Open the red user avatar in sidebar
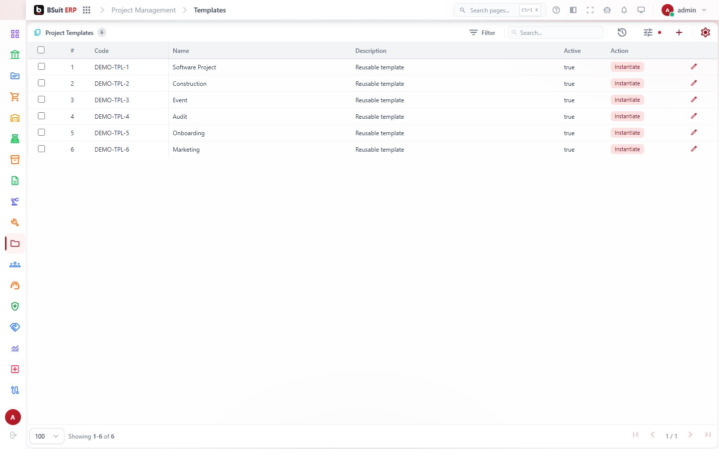The width and height of the screenshot is (719, 449). (13, 417)
